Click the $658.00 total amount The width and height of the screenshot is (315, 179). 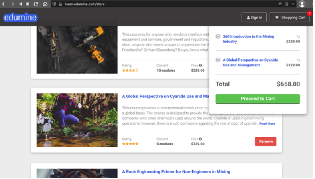pyautogui.click(x=288, y=84)
